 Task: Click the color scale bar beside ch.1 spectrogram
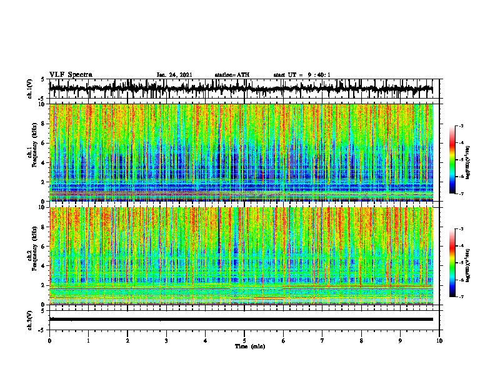[452, 160]
